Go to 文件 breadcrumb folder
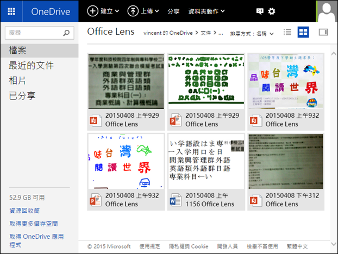This screenshot has width=338, height=254. pyautogui.click(x=205, y=33)
